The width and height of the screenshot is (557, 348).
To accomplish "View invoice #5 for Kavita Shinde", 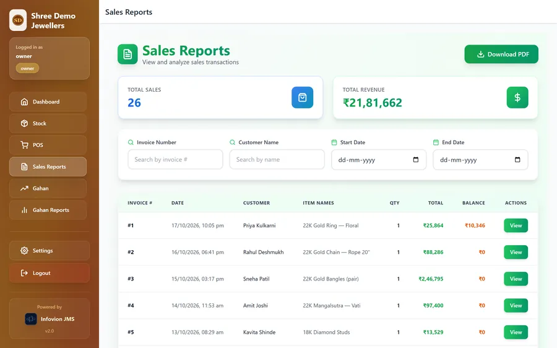I will coord(516,332).
